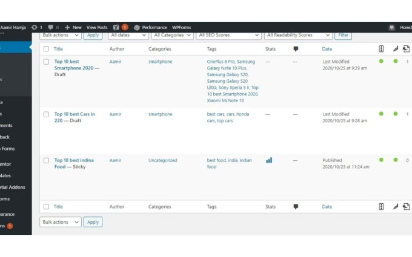Click Uncategorized category link
The height and width of the screenshot is (257, 412).
pyautogui.click(x=162, y=160)
